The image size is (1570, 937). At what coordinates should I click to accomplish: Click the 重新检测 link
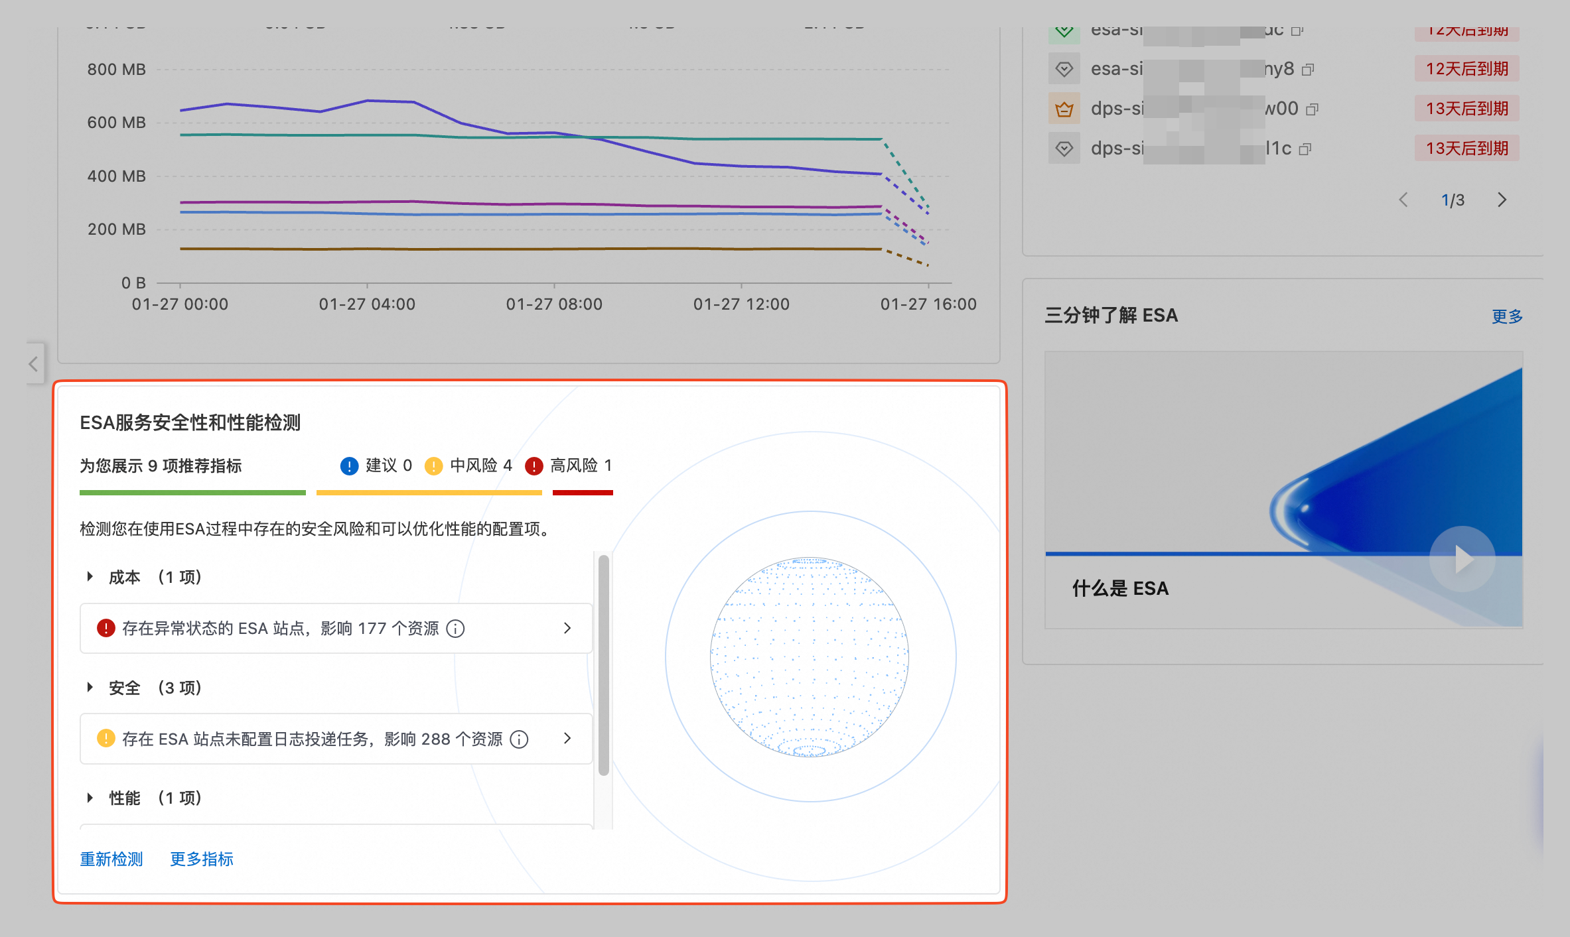pyautogui.click(x=111, y=859)
